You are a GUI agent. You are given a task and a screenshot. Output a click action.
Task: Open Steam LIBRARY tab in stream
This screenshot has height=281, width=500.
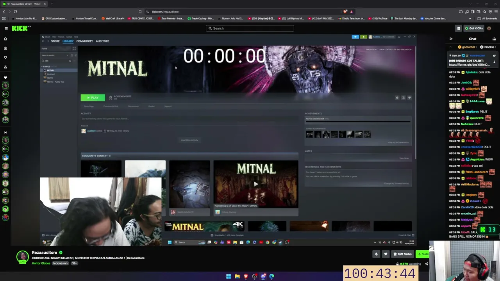pyautogui.click(x=68, y=41)
